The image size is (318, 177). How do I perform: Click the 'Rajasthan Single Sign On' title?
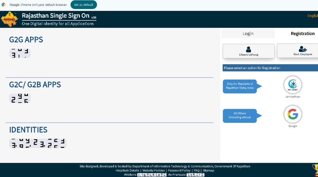56,15
